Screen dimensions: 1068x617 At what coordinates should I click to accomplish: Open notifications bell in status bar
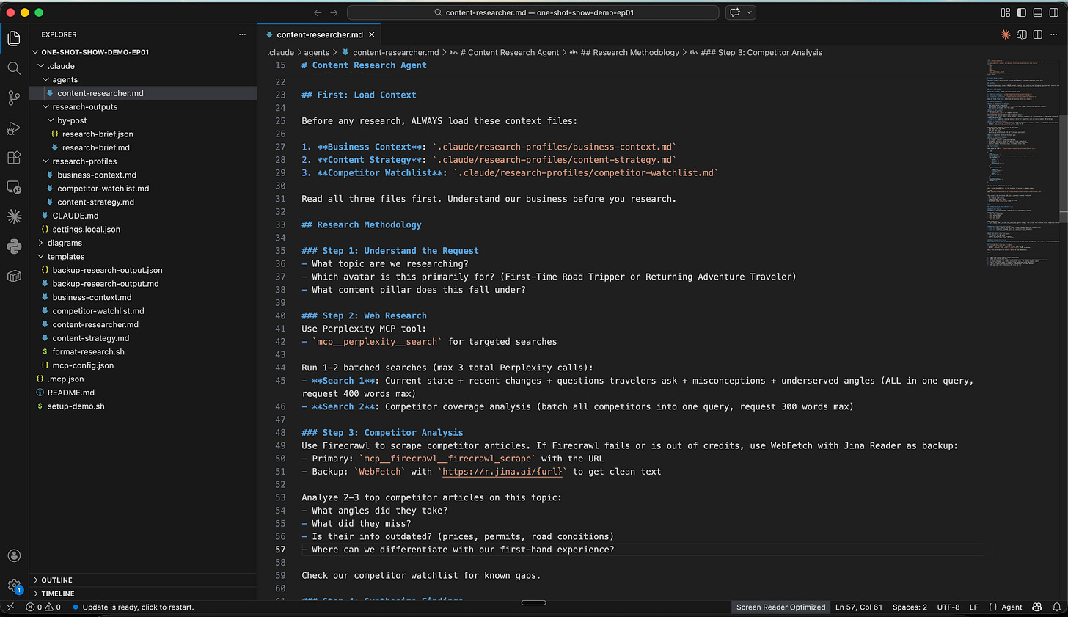click(1057, 607)
